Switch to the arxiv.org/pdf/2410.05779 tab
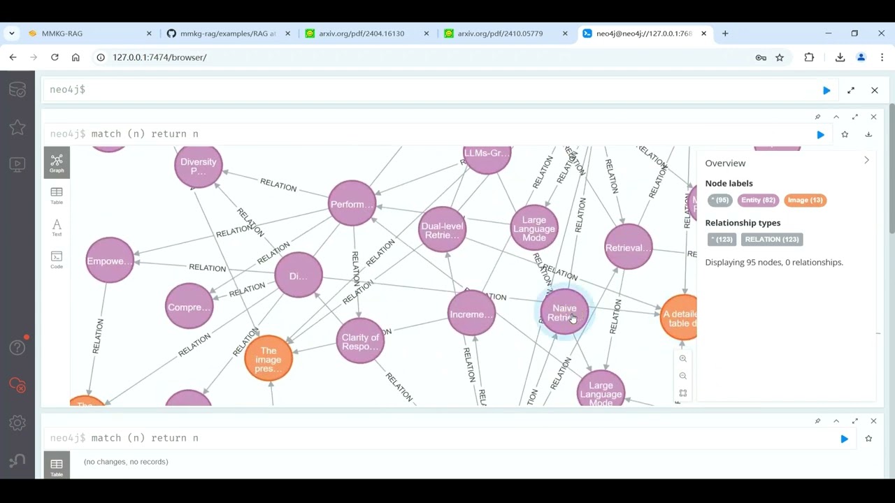The image size is (895, 503). pos(505,34)
